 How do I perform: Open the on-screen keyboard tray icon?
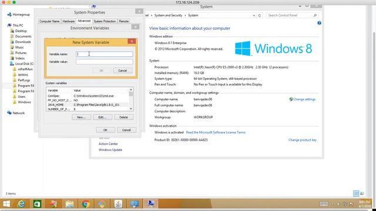tap(324, 204)
